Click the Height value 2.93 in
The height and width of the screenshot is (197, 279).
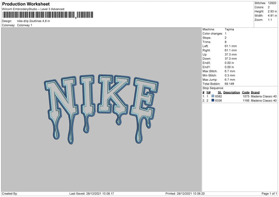pyautogui.click(x=272, y=11)
